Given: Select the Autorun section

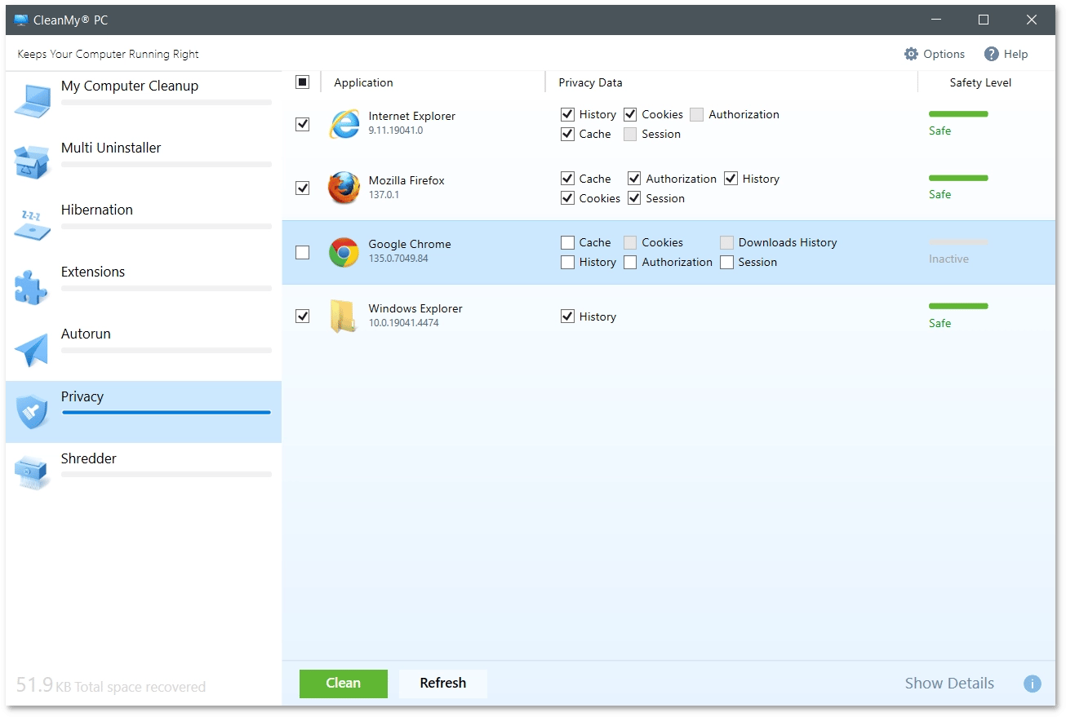Looking at the screenshot, I should coord(144,349).
